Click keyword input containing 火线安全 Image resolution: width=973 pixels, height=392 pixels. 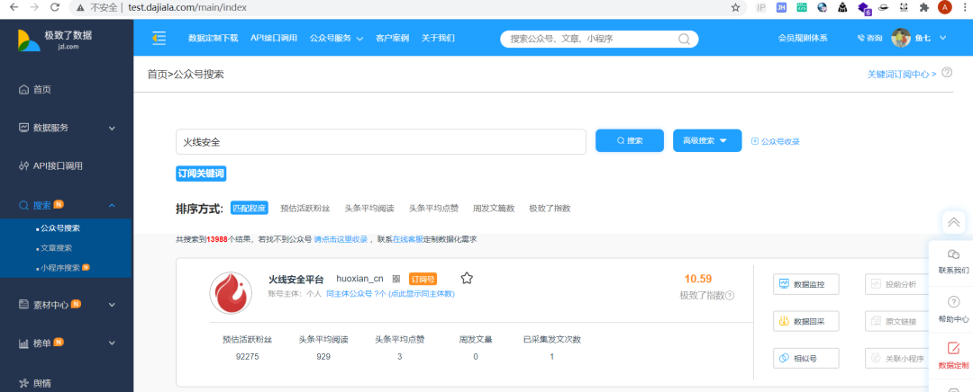tap(381, 142)
